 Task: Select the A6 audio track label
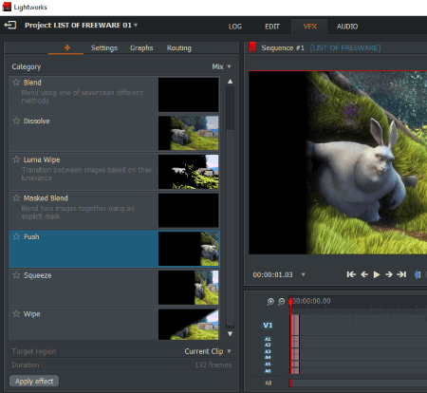pyautogui.click(x=268, y=371)
